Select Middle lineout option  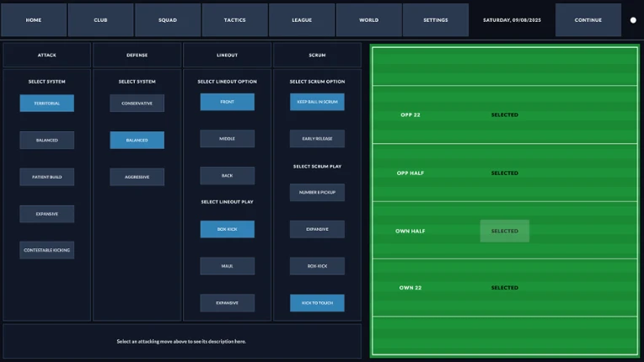227,139
